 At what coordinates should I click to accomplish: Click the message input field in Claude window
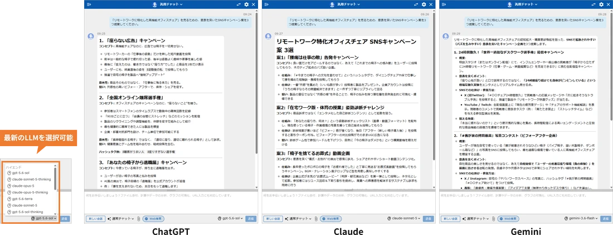click(x=348, y=202)
